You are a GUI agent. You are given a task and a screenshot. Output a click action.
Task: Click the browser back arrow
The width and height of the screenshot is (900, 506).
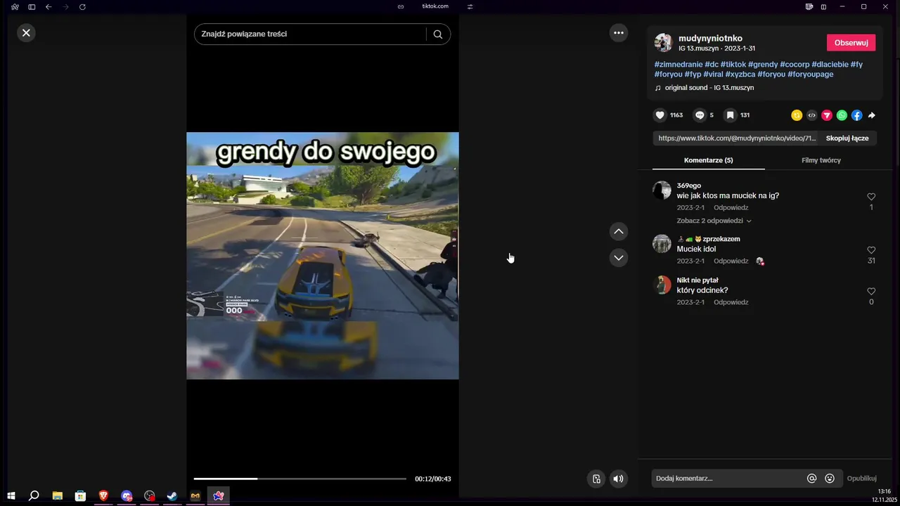coord(49,6)
